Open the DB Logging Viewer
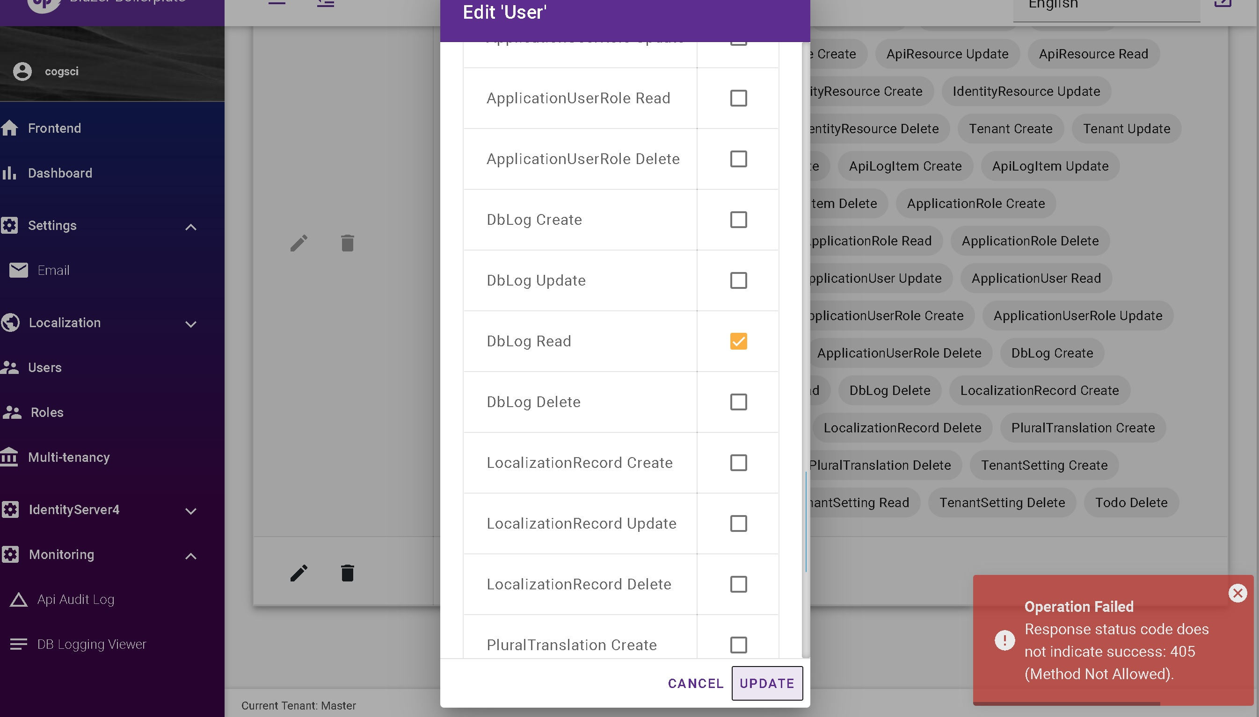The width and height of the screenshot is (1259, 717). (x=92, y=644)
